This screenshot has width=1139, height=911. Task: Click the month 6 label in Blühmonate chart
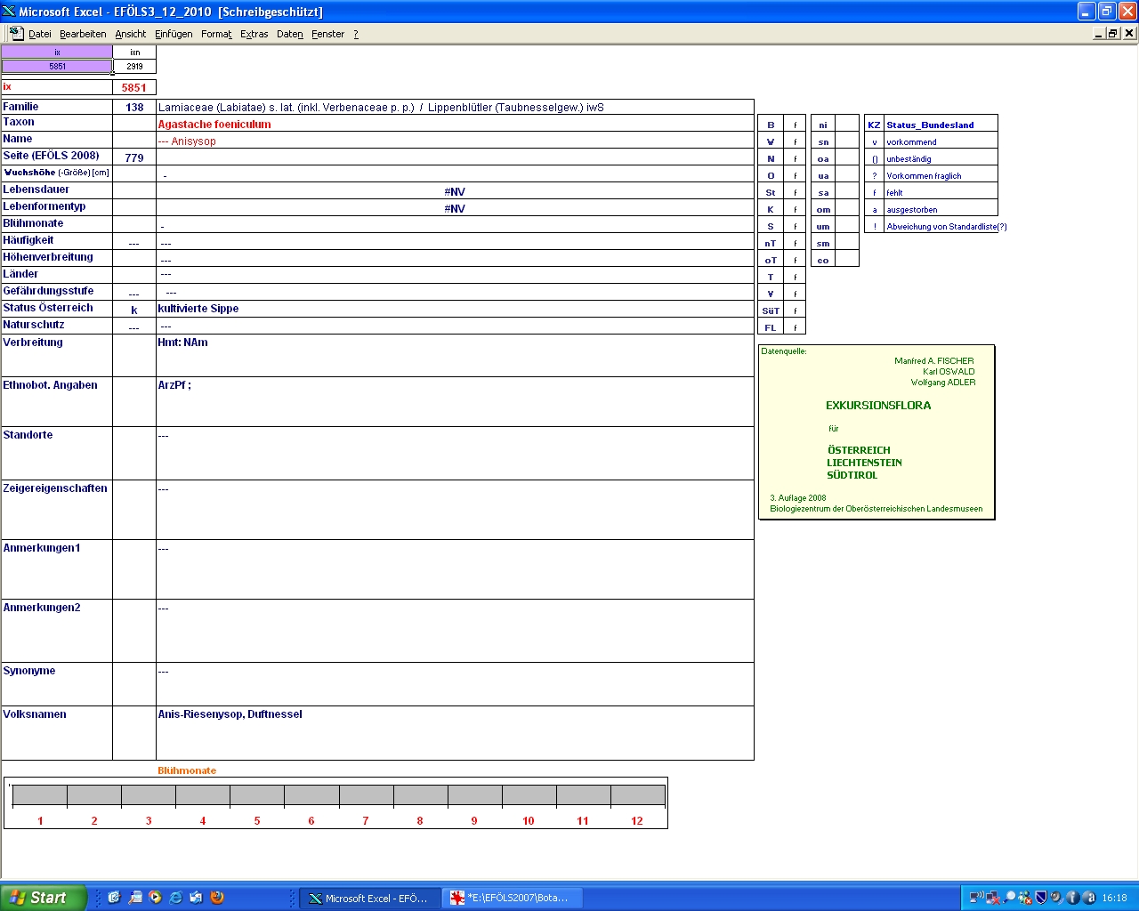click(311, 820)
